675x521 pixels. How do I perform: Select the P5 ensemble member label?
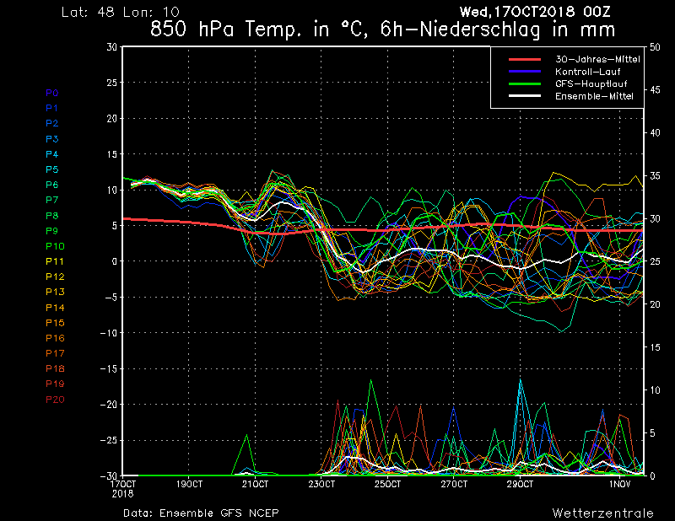pyautogui.click(x=52, y=169)
